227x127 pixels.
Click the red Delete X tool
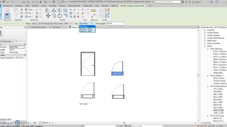tap(78, 17)
